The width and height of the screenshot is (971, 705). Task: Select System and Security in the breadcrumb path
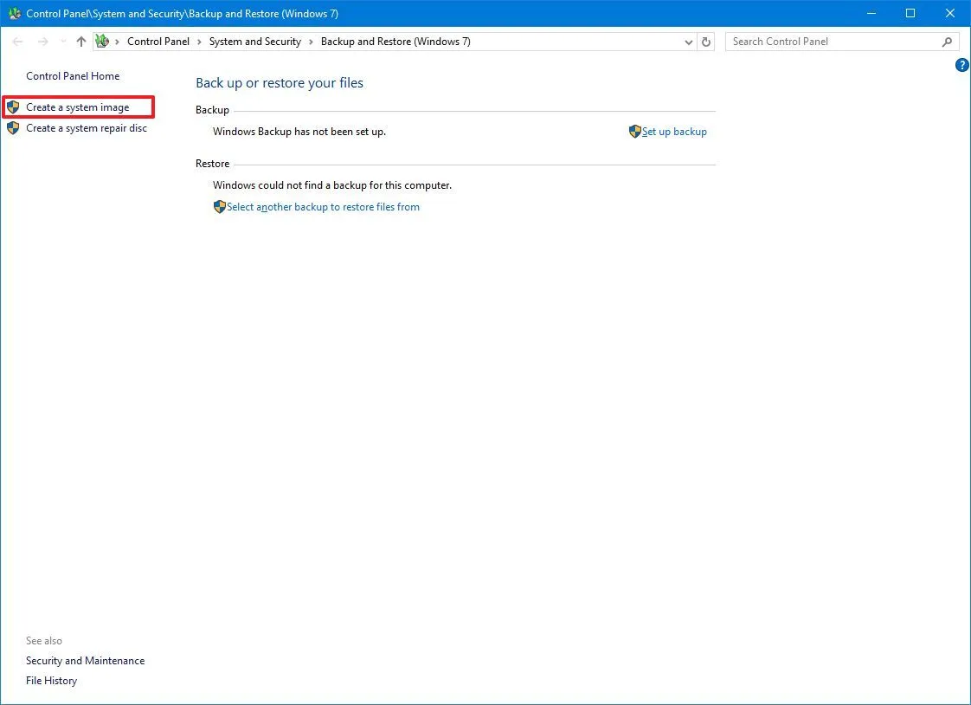pos(255,41)
